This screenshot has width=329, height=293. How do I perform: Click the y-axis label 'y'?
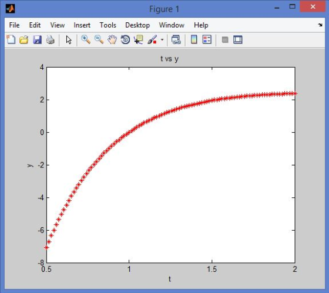coord(31,165)
